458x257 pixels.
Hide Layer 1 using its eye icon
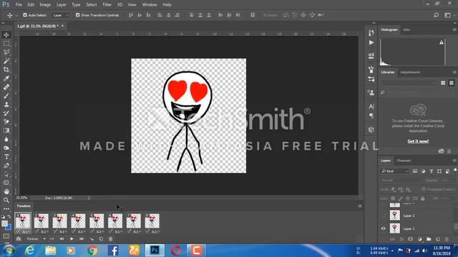[x=384, y=228]
